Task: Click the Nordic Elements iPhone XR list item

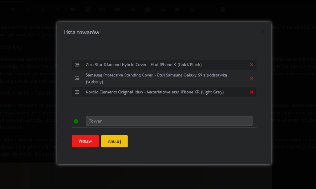Action: click(x=155, y=92)
